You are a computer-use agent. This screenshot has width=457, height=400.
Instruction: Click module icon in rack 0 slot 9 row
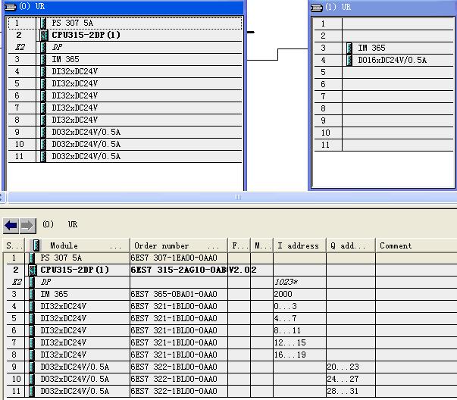[x=43, y=133]
